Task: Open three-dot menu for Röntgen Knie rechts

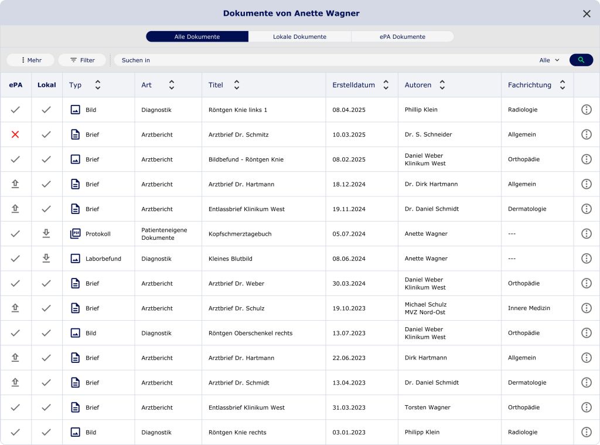Action: pos(586,432)
